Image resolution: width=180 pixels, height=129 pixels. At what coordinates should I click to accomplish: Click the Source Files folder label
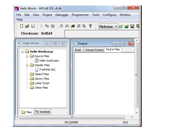point(42,56)
